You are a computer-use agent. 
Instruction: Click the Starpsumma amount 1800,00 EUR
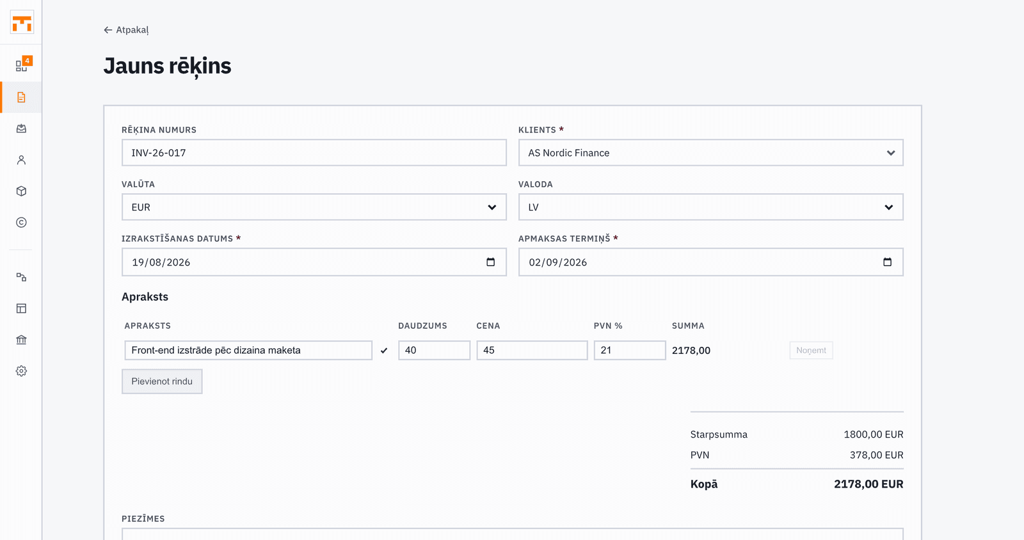[874, 434]
